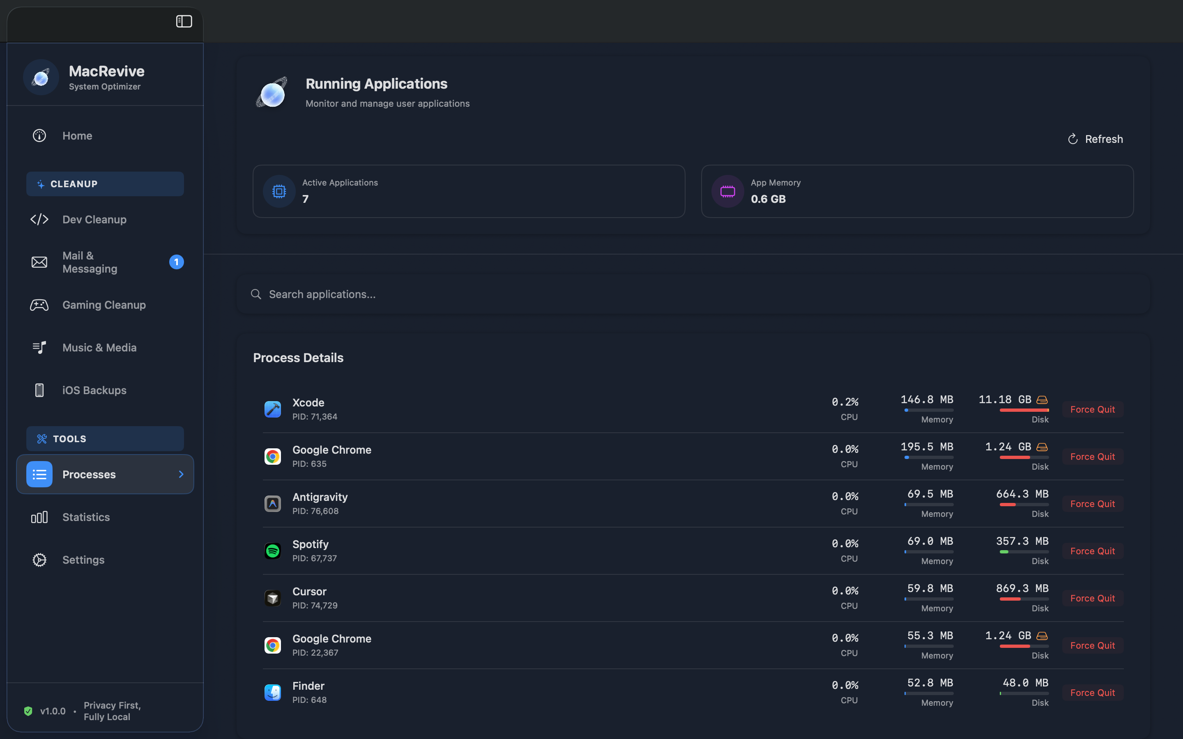
Task: Collapse the CLEANUP section header
Action: pyautogui.click(x=105, y=184)
